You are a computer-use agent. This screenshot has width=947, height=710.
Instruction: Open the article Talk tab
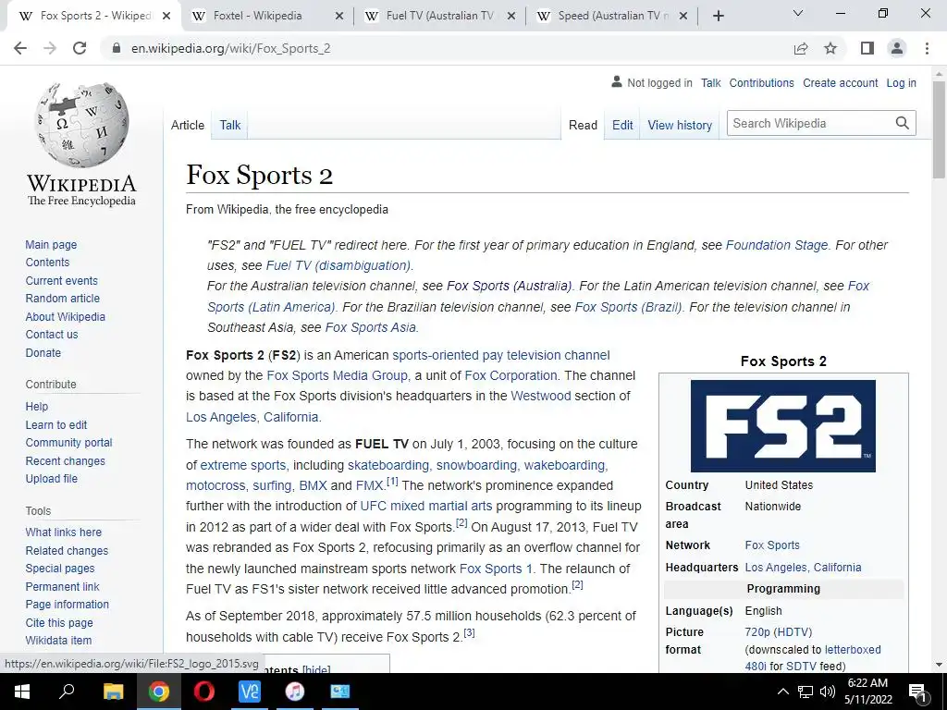[230, 125]
